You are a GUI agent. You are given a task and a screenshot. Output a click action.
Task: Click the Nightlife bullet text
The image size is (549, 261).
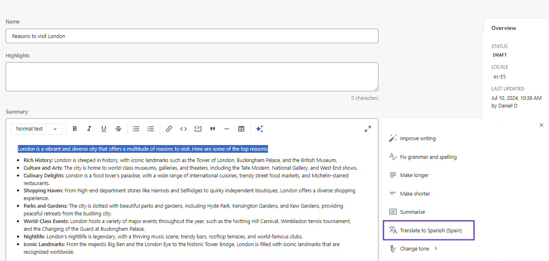tap(163, 236)
